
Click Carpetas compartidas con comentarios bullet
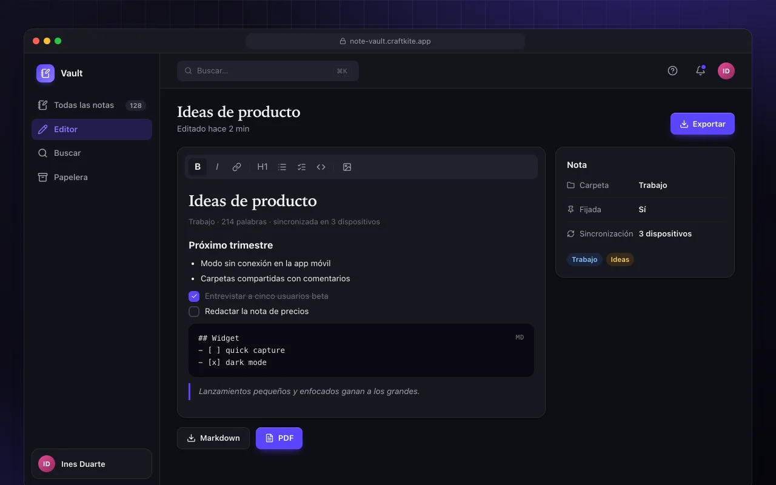[275, 278]
